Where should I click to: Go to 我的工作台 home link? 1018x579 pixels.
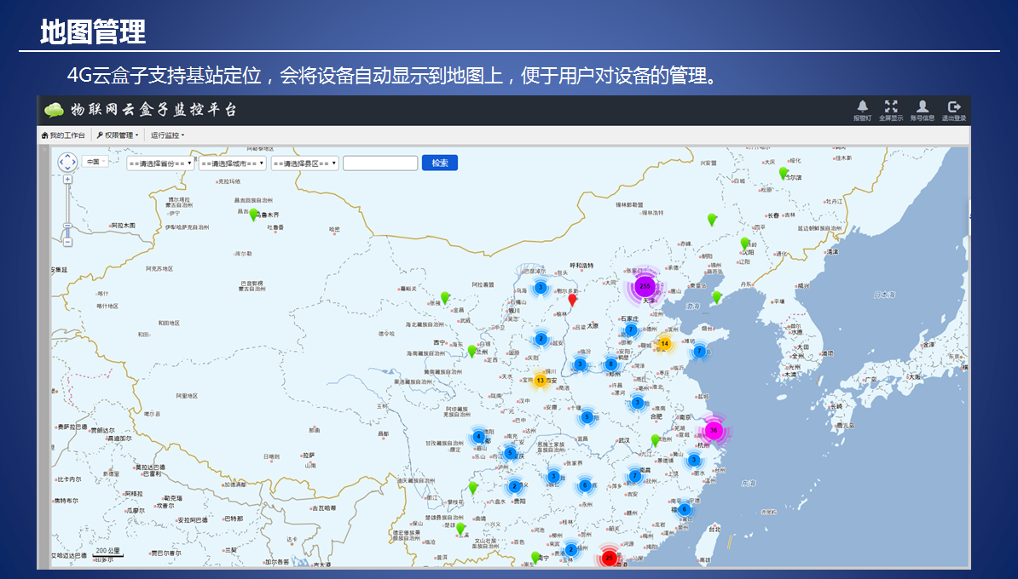[x=63, y=135]
